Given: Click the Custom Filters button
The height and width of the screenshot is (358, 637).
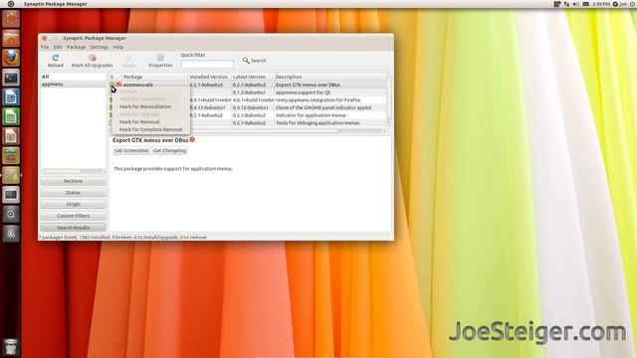Looking at the screenshot, I should coord(73,216).
